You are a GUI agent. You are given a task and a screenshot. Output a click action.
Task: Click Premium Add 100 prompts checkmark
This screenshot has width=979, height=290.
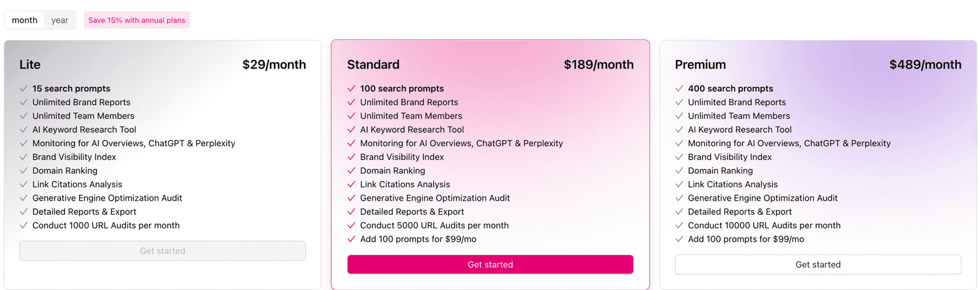tap(679, 239)
